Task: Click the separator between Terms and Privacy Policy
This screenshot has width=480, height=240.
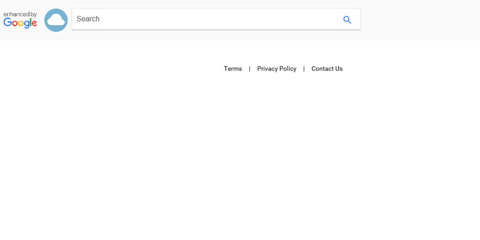Action: (x=249, y=69)
